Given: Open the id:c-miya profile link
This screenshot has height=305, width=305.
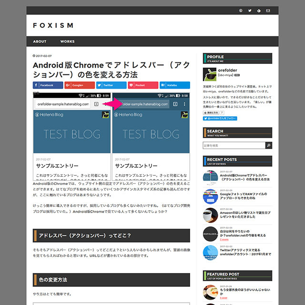Looking at the screenshot, I should click(x=225, y=75).
